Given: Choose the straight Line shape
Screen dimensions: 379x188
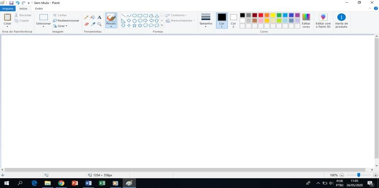Looking at the screenshot, I should point(123,16).
